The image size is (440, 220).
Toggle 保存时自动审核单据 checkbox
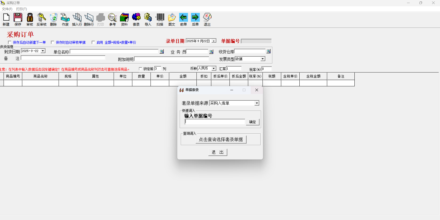coord(53,42)
